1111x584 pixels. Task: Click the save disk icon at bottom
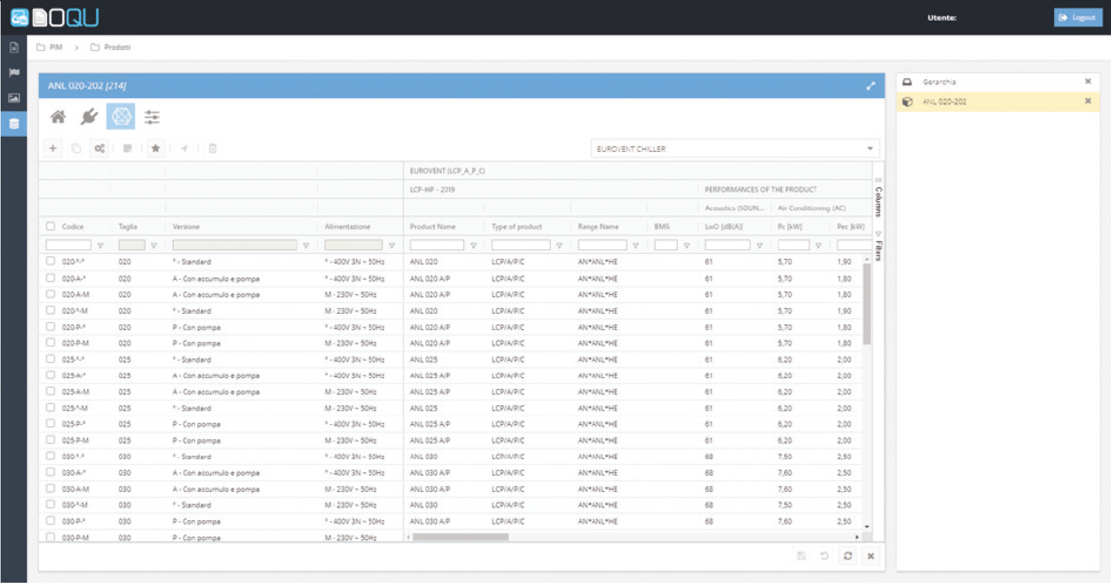pos(801,556)
